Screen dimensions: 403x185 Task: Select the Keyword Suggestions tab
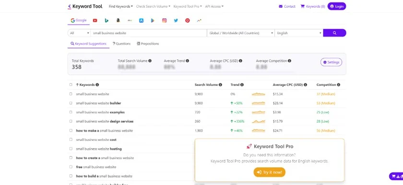(x=88, y=44)
